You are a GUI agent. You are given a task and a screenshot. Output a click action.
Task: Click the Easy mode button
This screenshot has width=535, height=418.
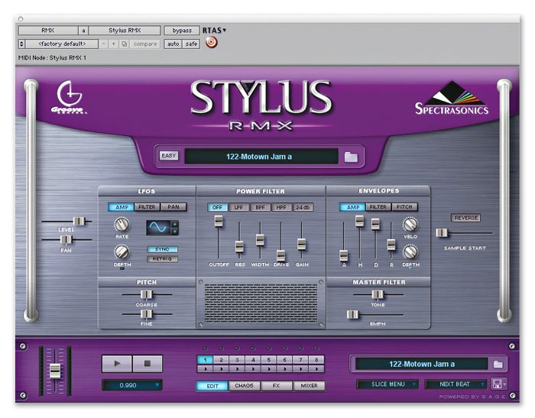(169, 156)
